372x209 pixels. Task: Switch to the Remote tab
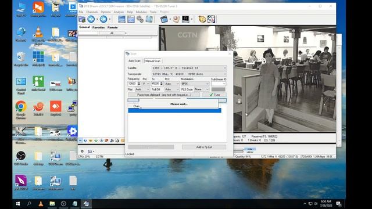(112, 27)
